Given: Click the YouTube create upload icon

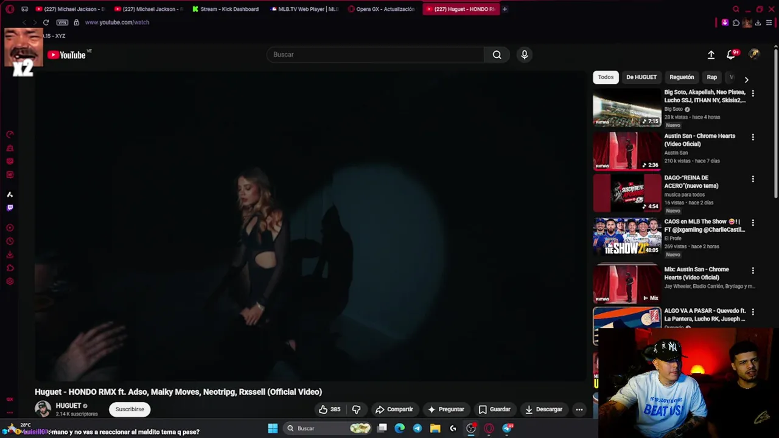Looking at the screenshot, I should pos(711,55).
